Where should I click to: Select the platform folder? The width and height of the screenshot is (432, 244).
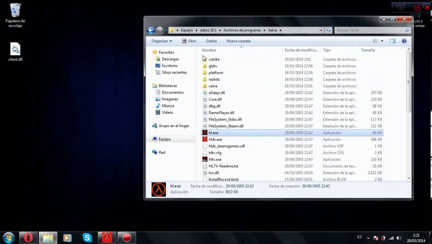216,73
